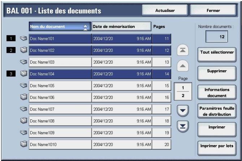This screenshot has height=161, width=242.
Task: Close the list with Fermer
Action: pyautogui.click(x=213, y=10)
